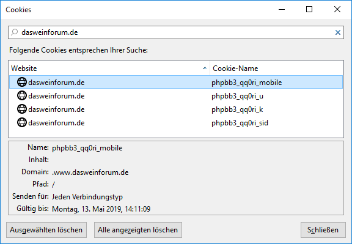
Task: Minimize the Cookies window
Action: 282,9
